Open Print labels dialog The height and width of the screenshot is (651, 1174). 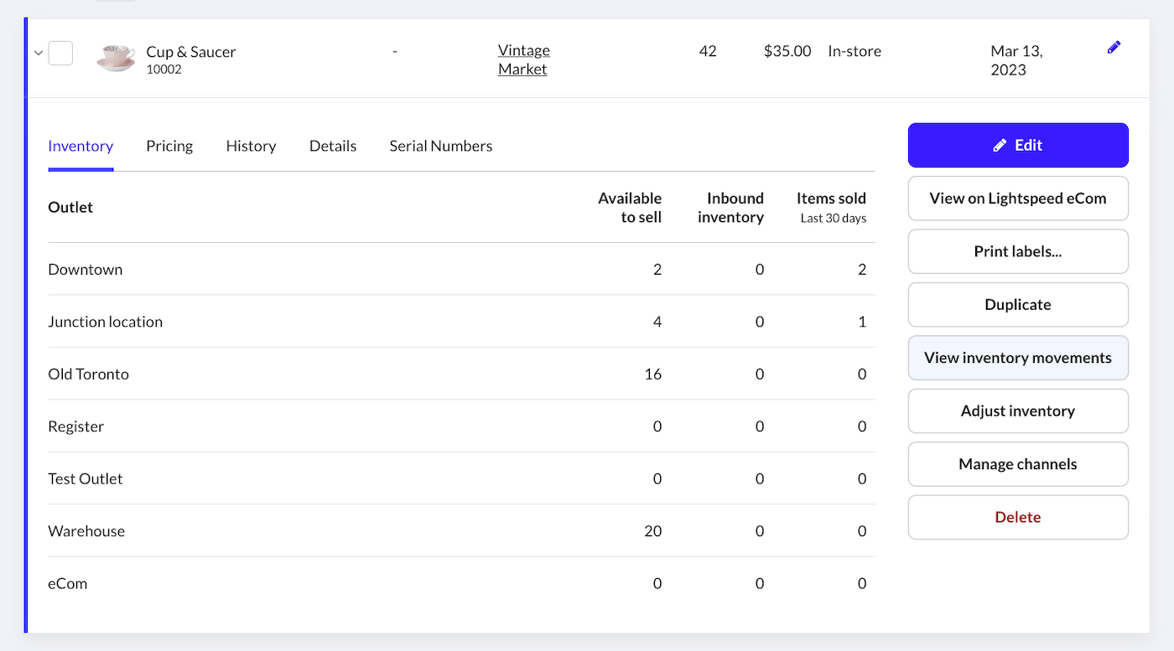[x=1018, y=251]
